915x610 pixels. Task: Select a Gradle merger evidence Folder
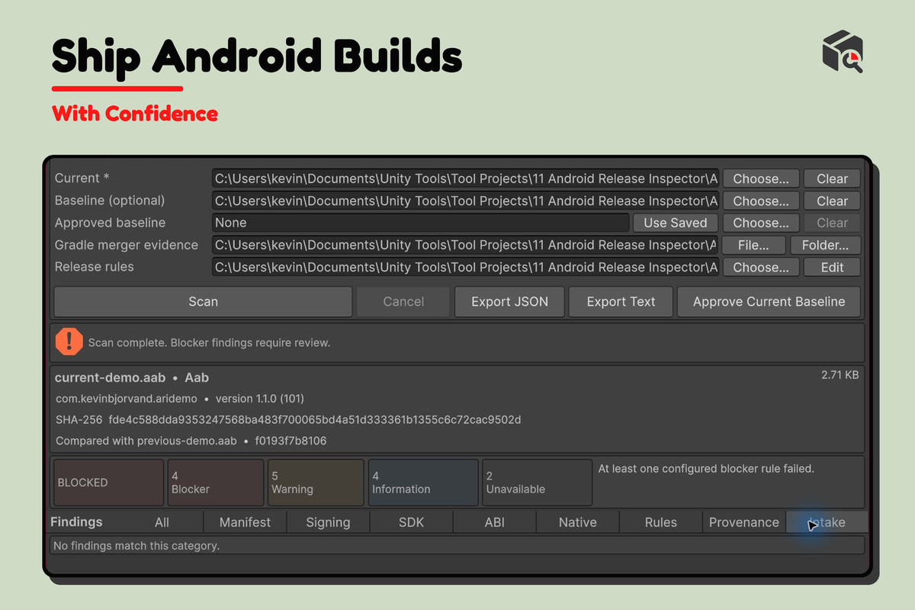[825, 245]
